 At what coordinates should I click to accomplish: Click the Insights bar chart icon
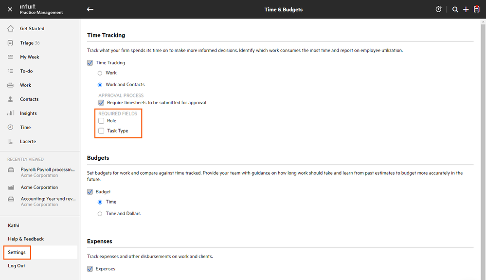10,113
